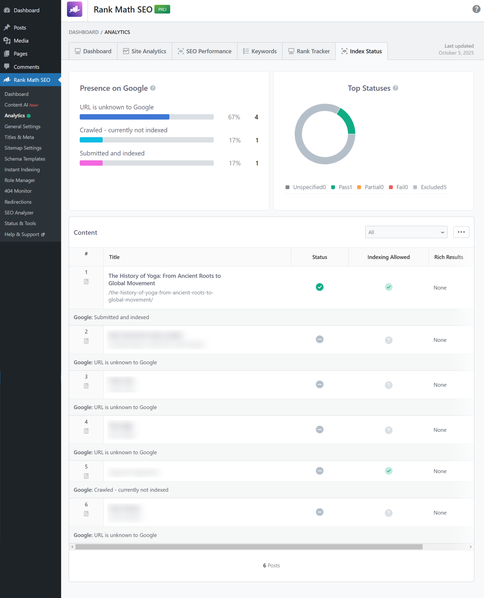Click the DASHBOARD breadcrumb link
Screen dimensions: 484x598
pos(84,32)
